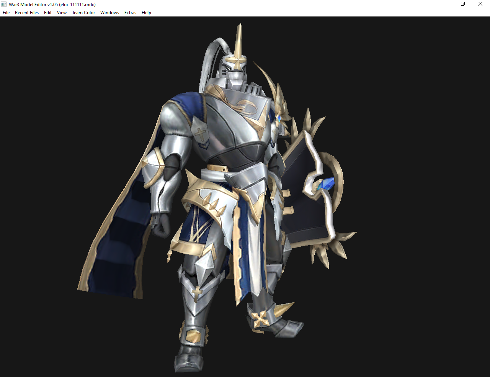Open the Edit menu
The image size is (490, 377).
click(x=48, y=13)
